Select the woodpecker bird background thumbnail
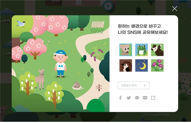 (126, 65)
